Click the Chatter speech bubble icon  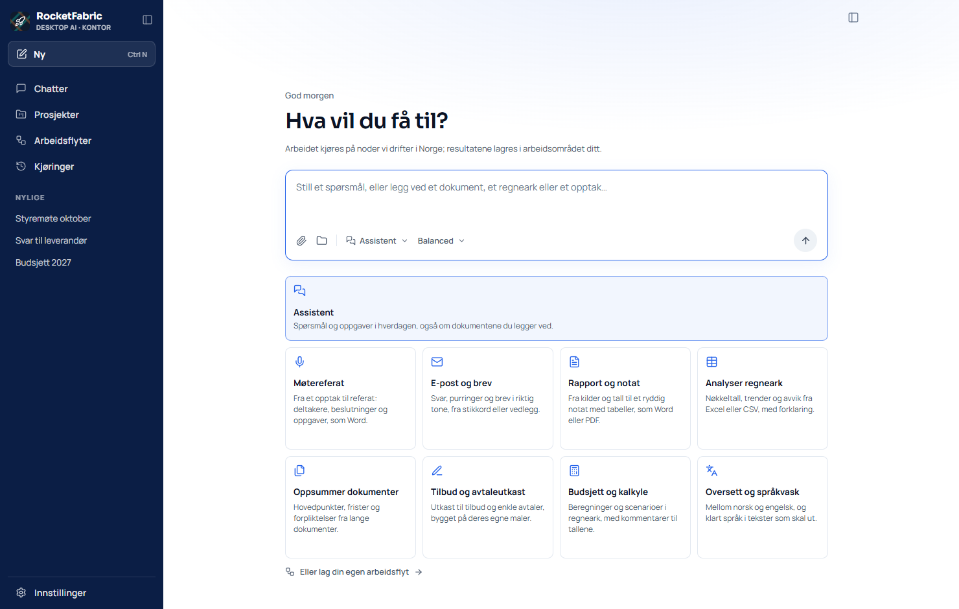(21, 88)
